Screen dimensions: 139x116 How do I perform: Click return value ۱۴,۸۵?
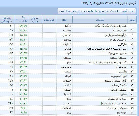[23, 58]
